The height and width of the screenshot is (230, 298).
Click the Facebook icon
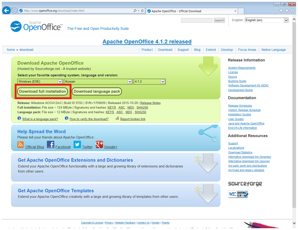[50, 144]
